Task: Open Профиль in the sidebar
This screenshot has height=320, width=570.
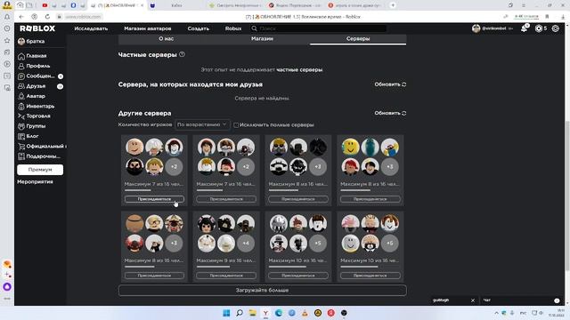Action: pos(34,66)
